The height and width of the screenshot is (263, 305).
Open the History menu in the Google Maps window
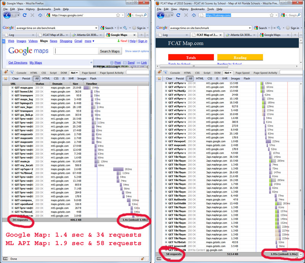click(x=30, y=9)
